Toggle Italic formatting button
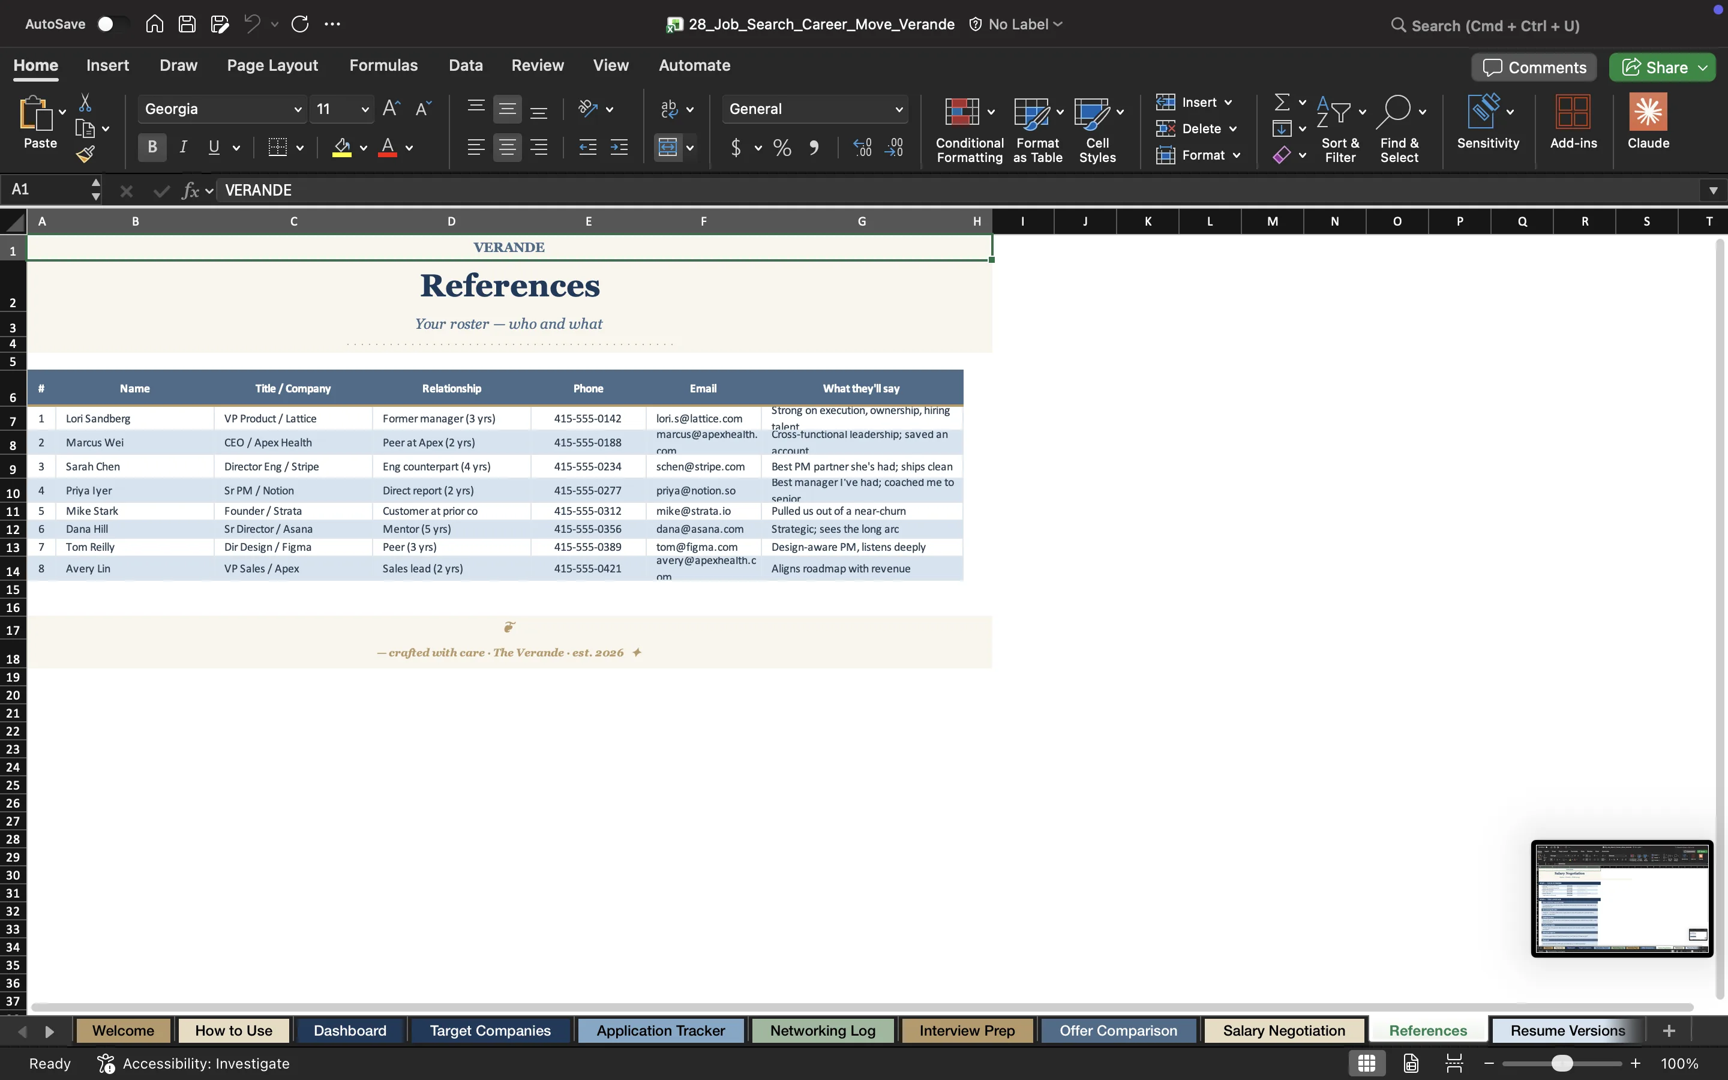This screenshot has width=1728, height=1080. click(x=183, y=148)
